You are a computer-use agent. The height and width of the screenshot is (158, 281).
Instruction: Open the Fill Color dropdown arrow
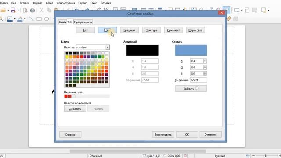coord(25,19)
